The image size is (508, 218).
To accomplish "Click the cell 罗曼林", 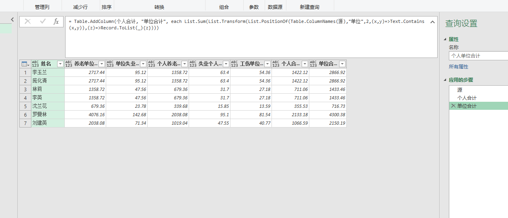I will tap(47, 115).
